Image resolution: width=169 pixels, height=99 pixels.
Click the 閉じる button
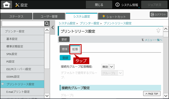(x=99, y=5)
